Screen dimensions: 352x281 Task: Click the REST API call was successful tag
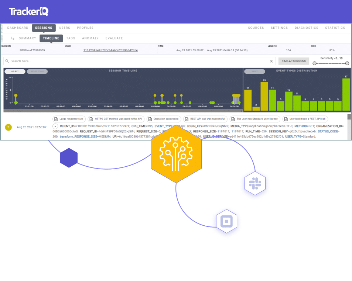(x=205, y=119)
